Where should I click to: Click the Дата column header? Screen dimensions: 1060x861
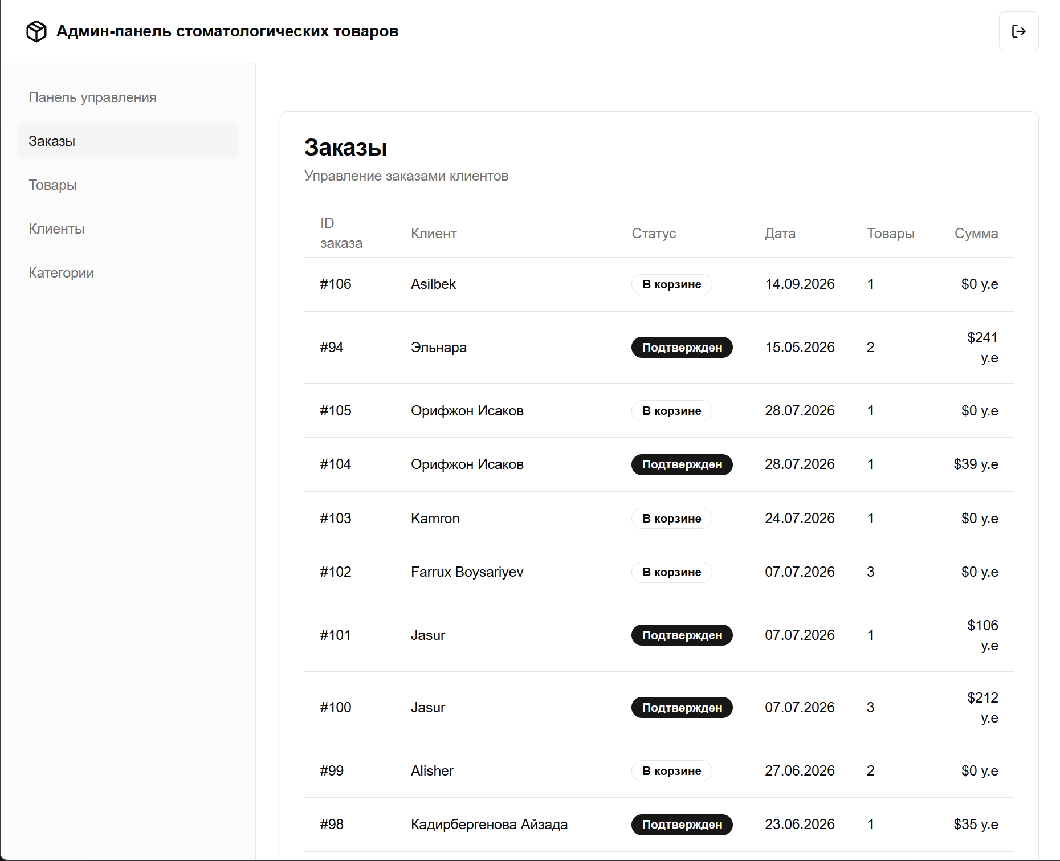tap(780, 234)
